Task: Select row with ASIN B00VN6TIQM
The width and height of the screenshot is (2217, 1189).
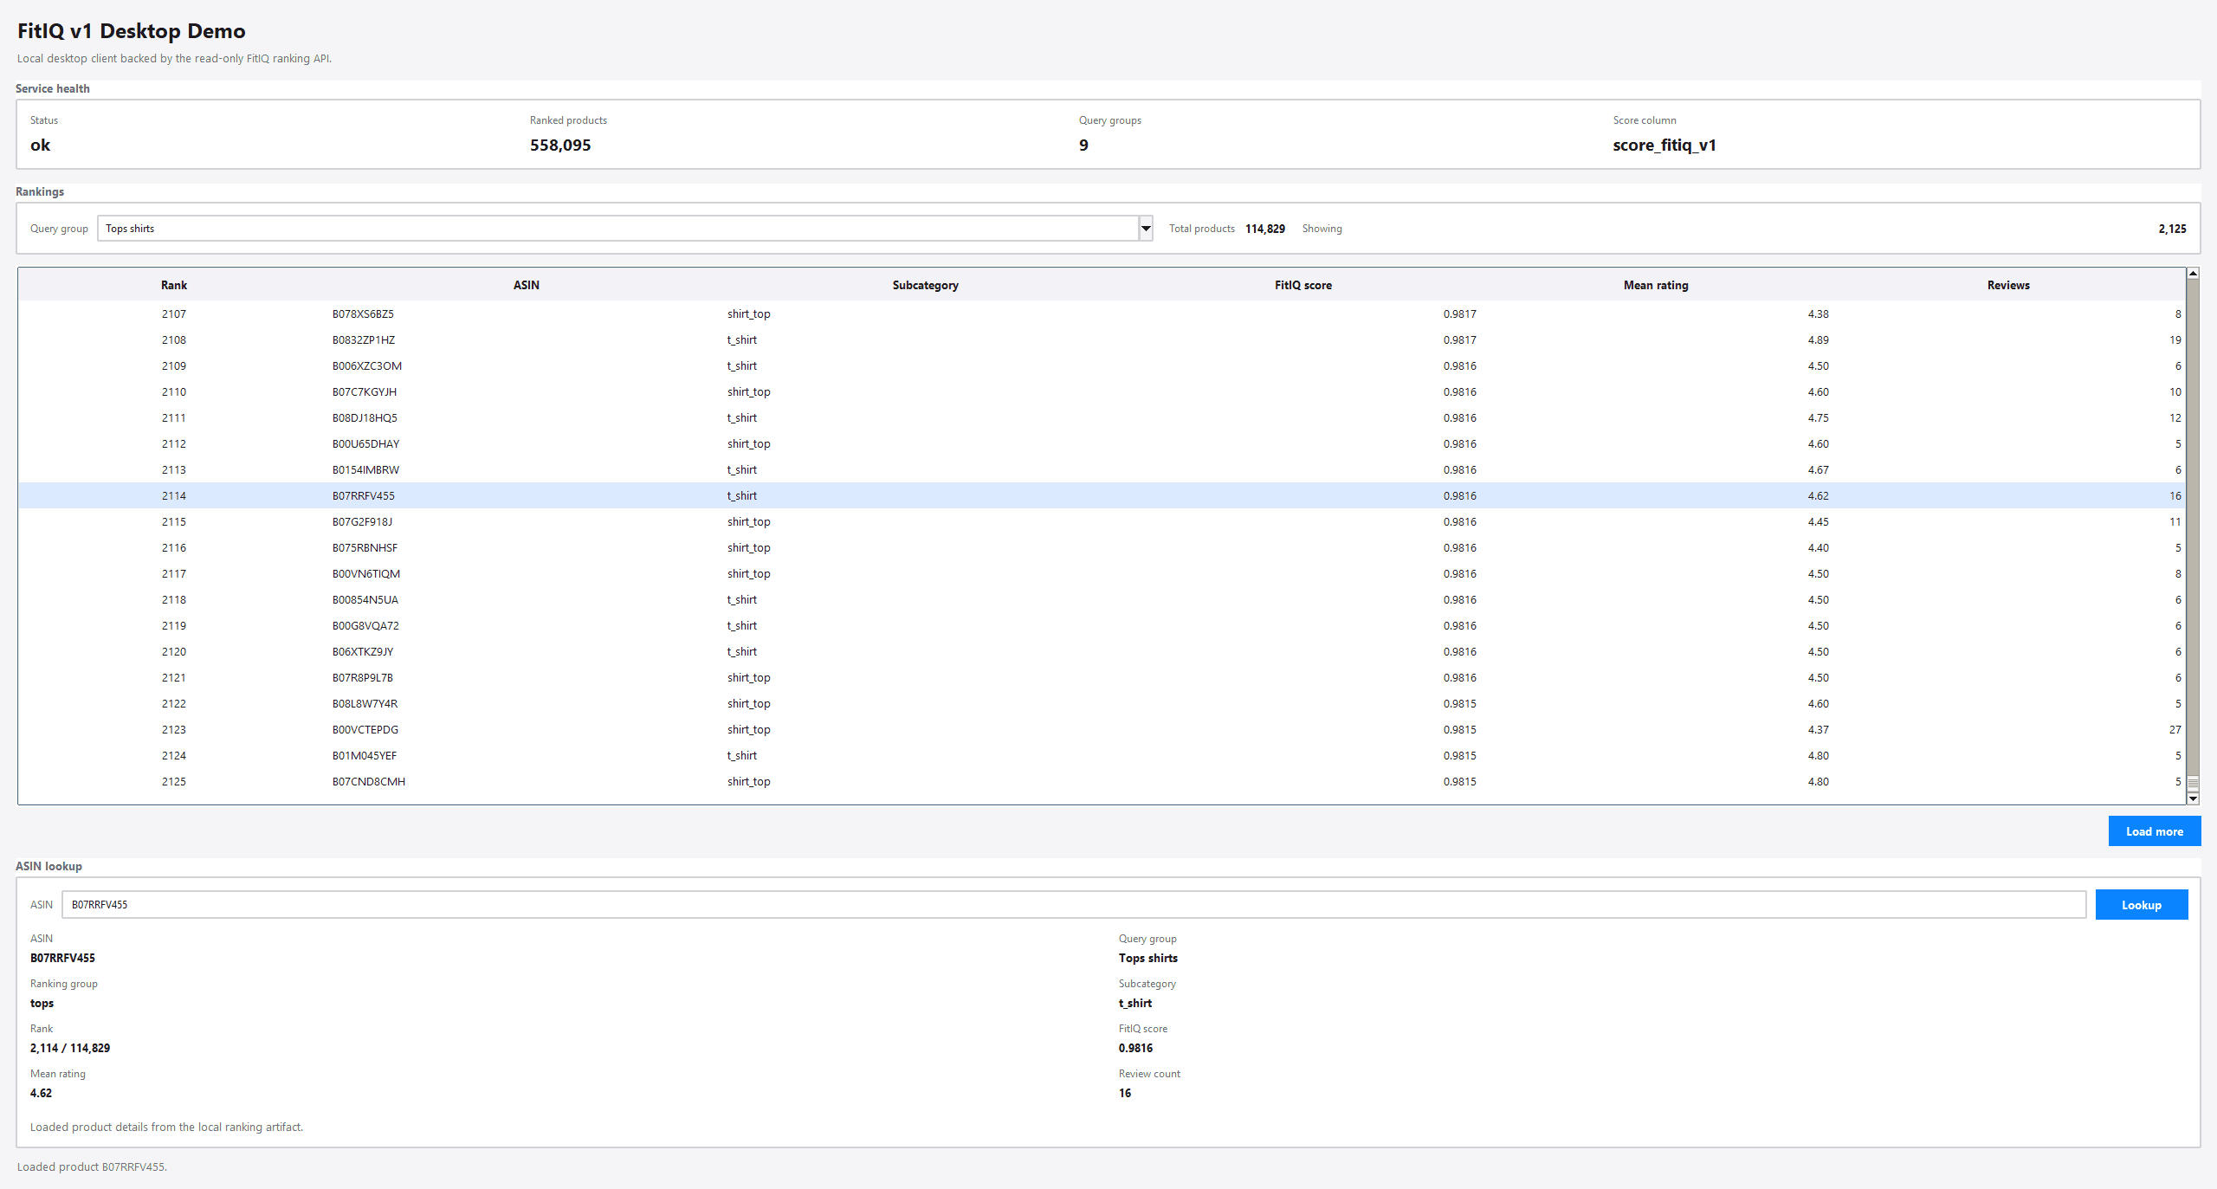Action: pyautogui.click(x=1102, y=573)
